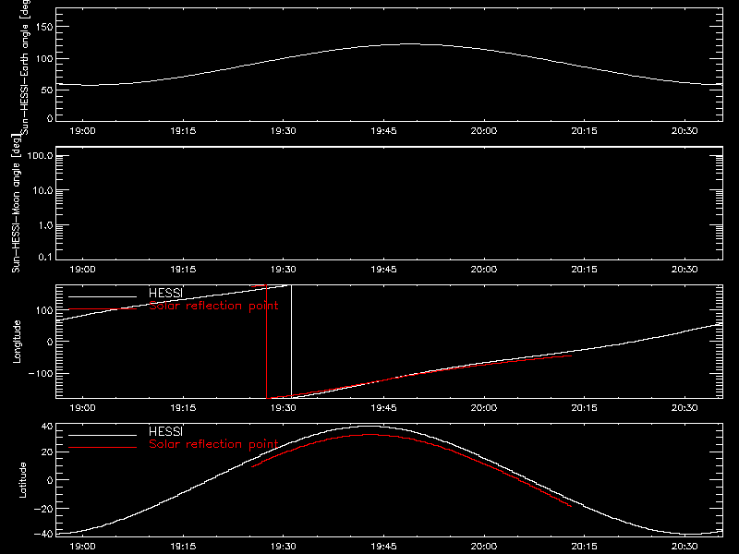This screenshot has width=739, height=554.
Task: Click the peak of Sun-HESSI-Earth angle curve
Action: tap(409, 43)
